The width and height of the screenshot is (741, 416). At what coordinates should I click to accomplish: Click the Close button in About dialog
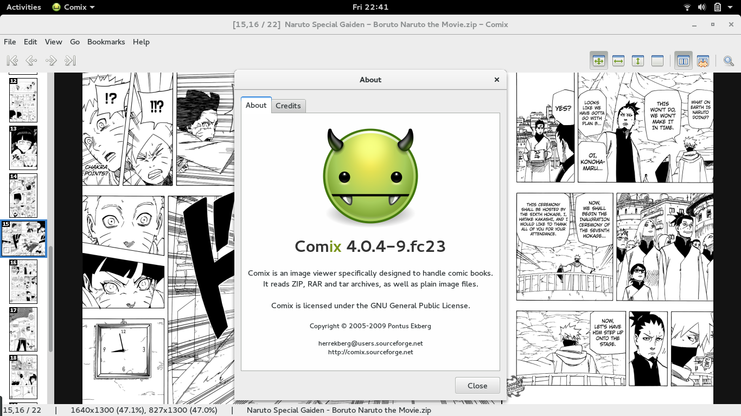(x=477, y=386)
